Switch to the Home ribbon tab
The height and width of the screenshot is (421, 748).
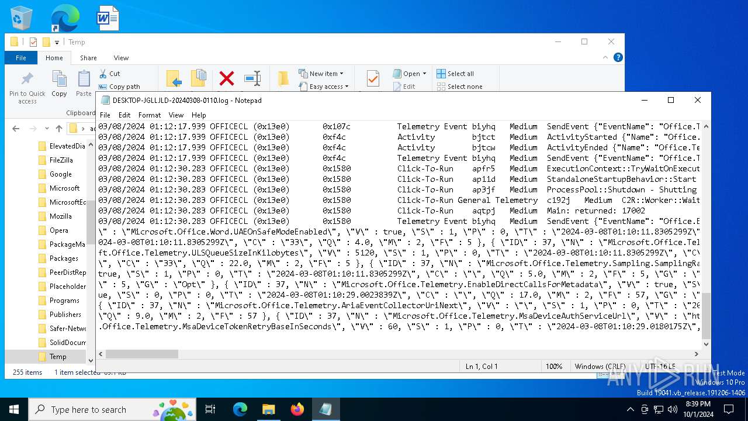point(54,58)
